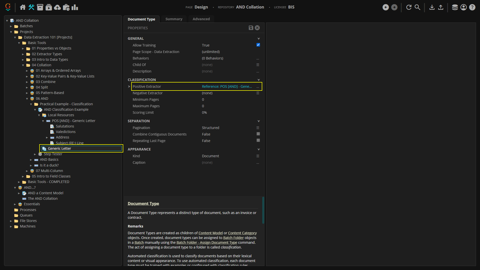Enable Combine Contiguous Documents checkbox
This screenshot has height=270, width=480.
pyautogui.click(x=258, y=134)
